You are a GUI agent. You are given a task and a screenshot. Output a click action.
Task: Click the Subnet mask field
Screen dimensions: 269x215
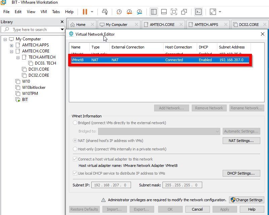click(x=182, y=185)
